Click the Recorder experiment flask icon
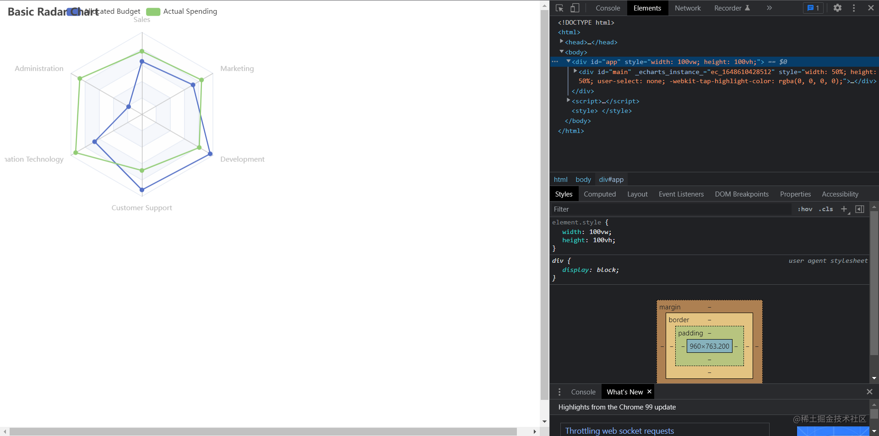This screenshot has height=436, width=879. (748, 8)
